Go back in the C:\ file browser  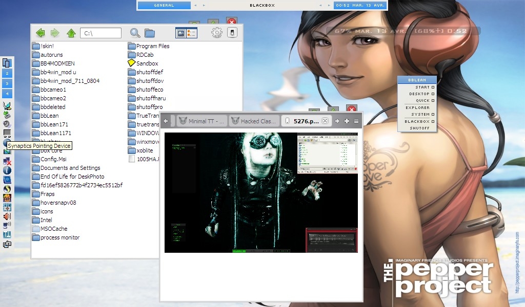click(41, 33)
